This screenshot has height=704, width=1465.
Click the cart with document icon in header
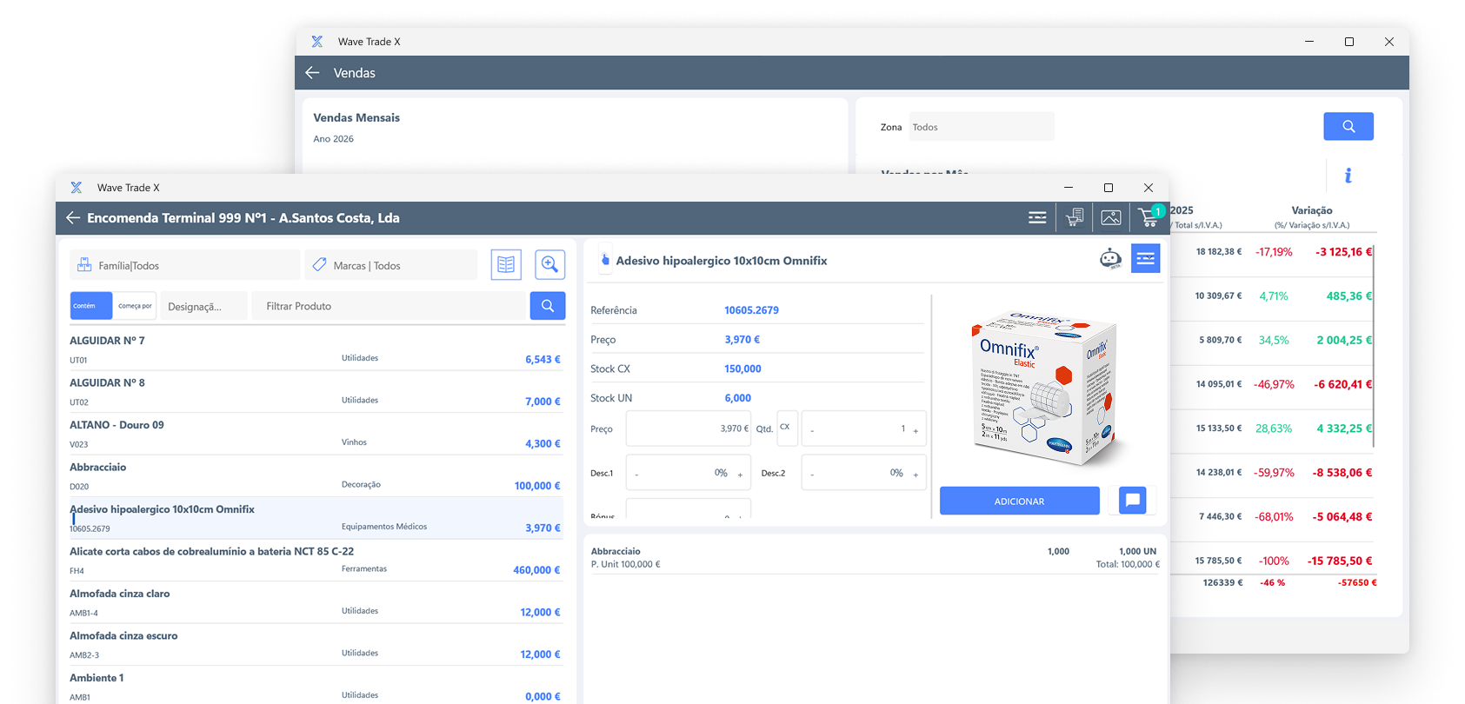[1075, 218]
